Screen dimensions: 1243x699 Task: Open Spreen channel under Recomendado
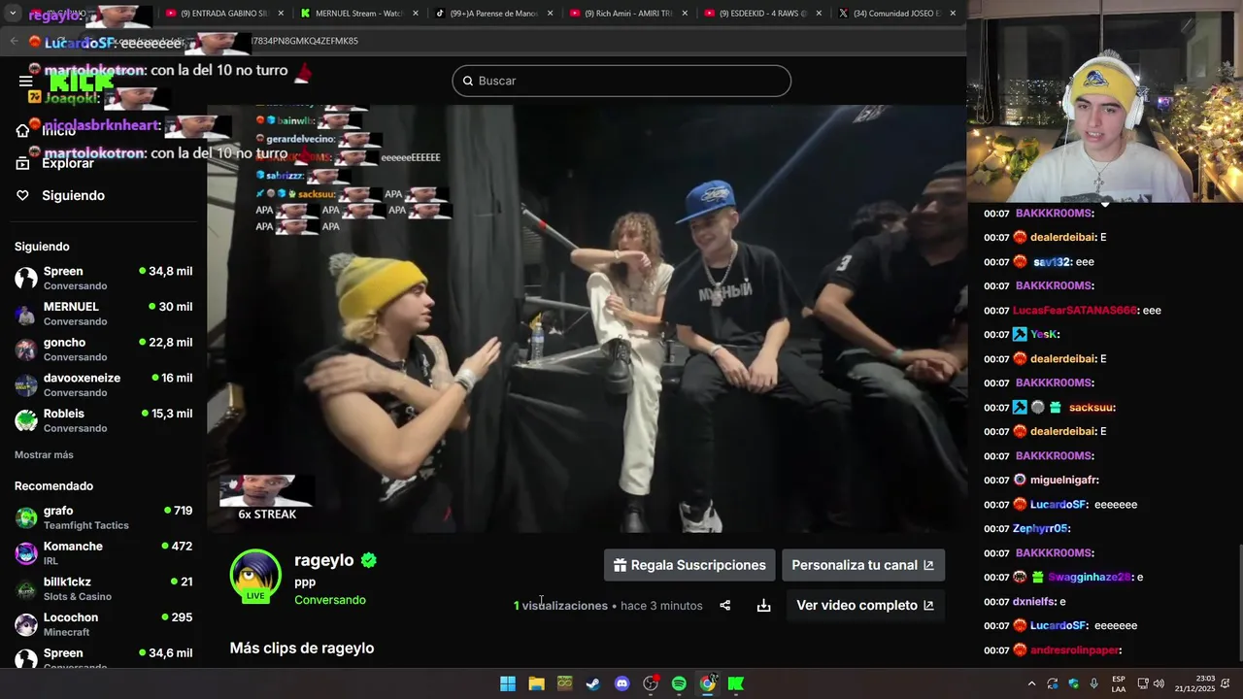103,657
